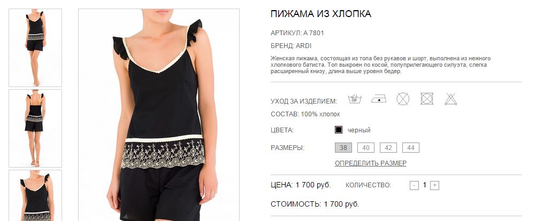The image size is (543, 221).
Task: Choose size 38
Action: (x=343, y=148)
